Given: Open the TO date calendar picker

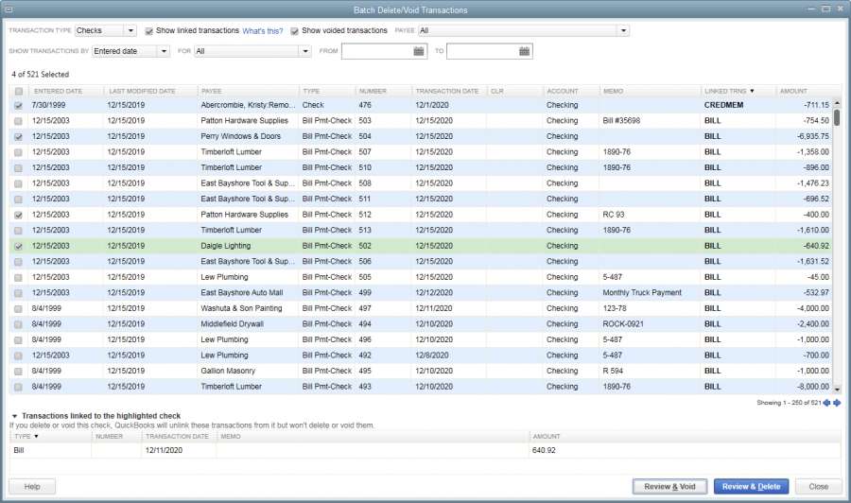Looking at the screenshot, I should pyautogui.click(x=523, y=51).
